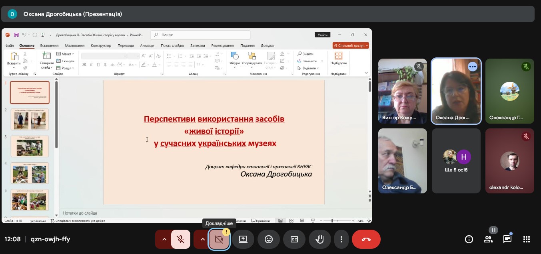Open the more options vertical dots menu
Viewport: 541px width, 254px height.
(341, 239)
